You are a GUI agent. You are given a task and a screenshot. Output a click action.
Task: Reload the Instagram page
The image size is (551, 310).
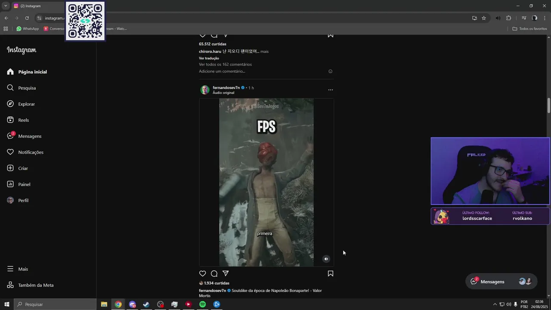[27, 18]
